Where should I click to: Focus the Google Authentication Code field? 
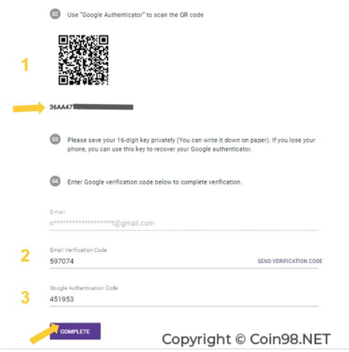(x=184, y=299)
